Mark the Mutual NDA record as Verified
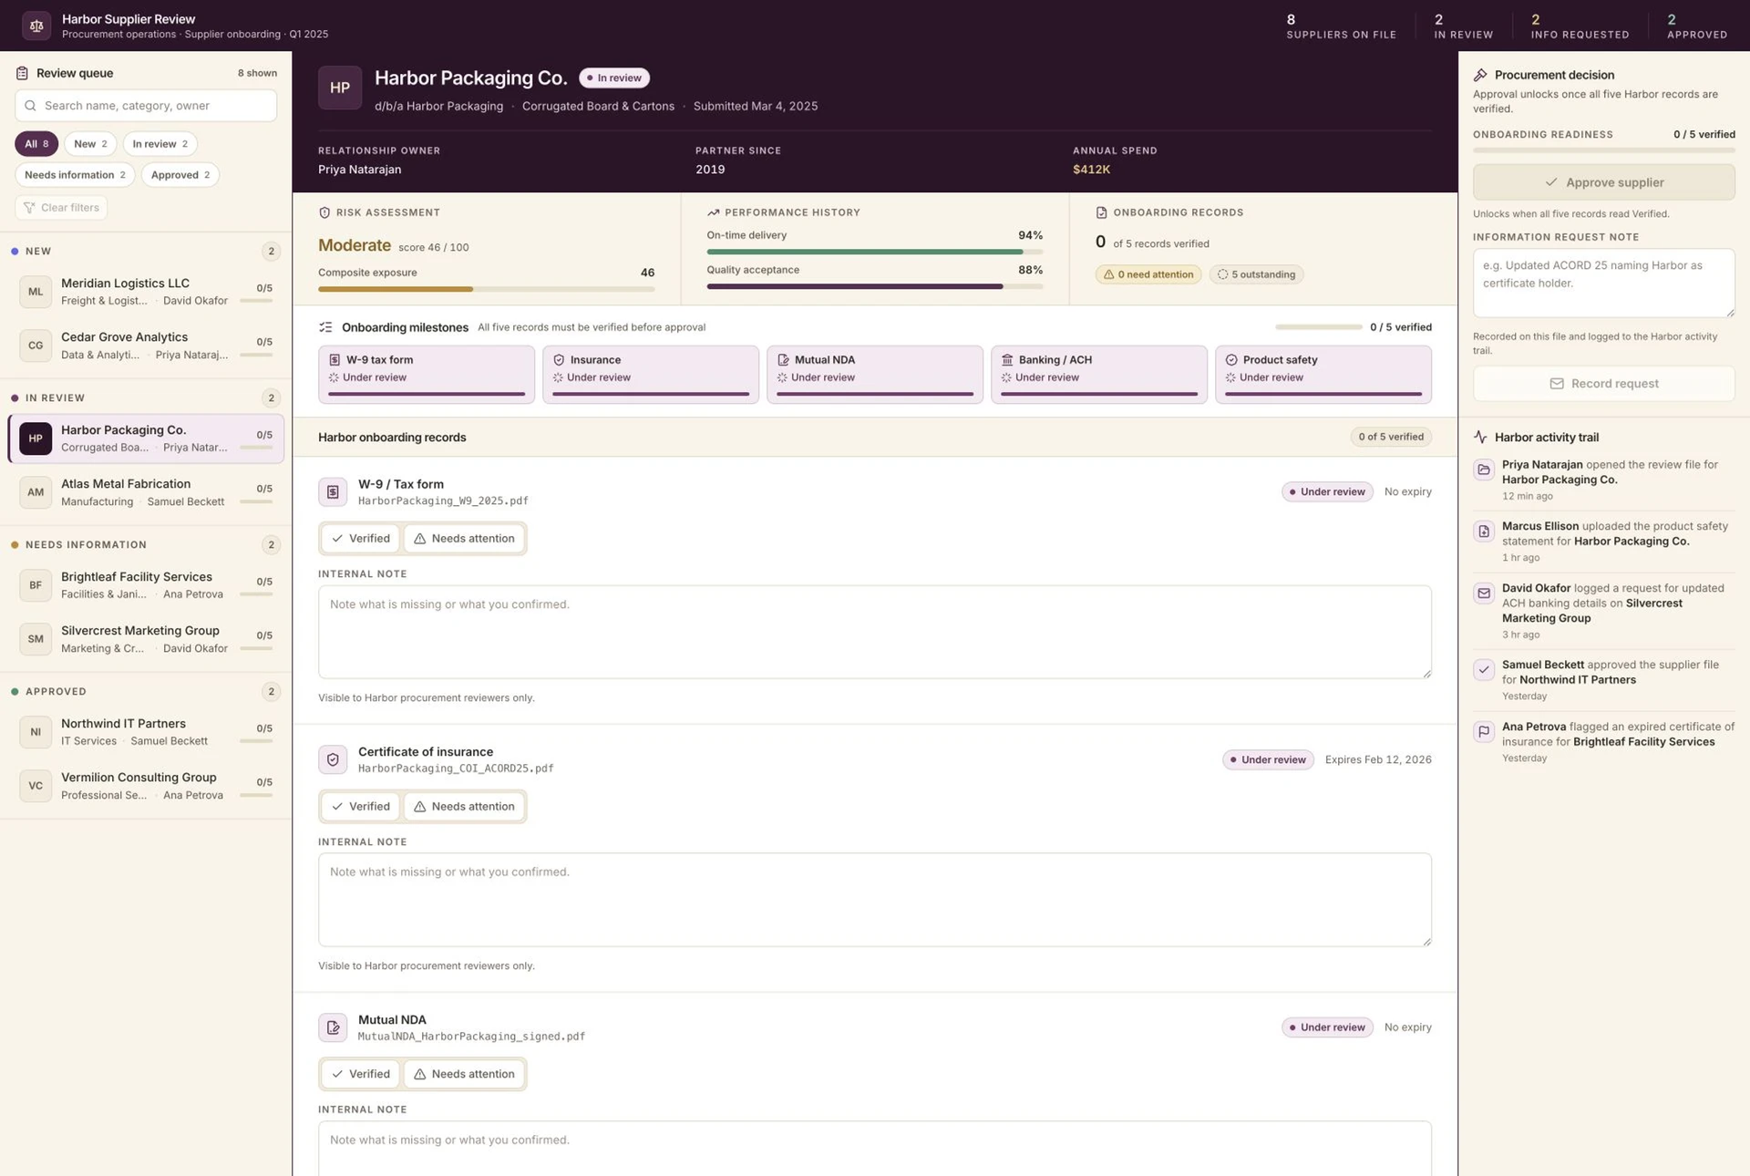Viewport: 1750px width, 1176px height. (361, 1074)
